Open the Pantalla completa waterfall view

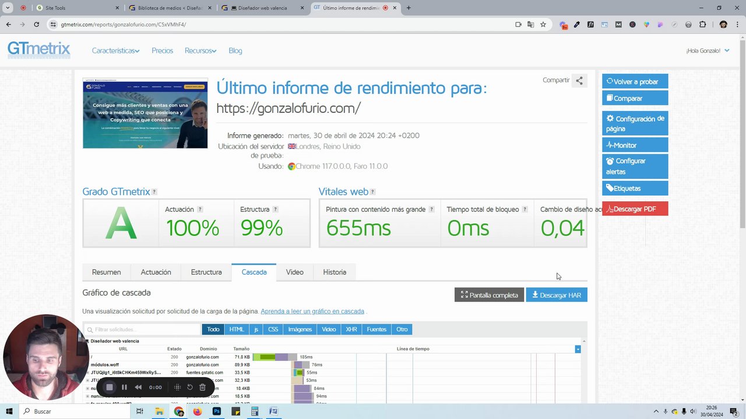tap(489, 295)
